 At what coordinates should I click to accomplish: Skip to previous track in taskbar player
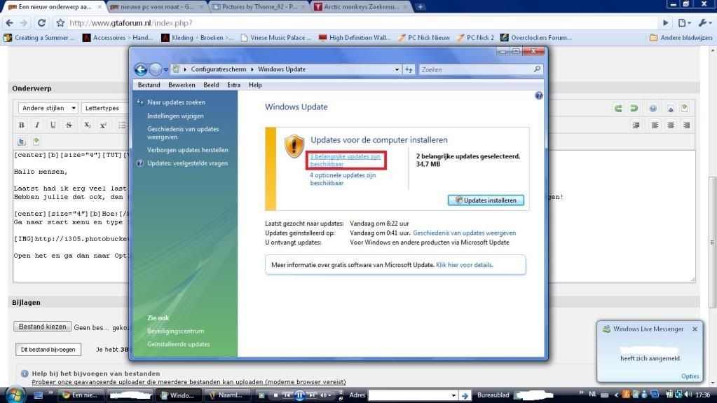(287, 395)
